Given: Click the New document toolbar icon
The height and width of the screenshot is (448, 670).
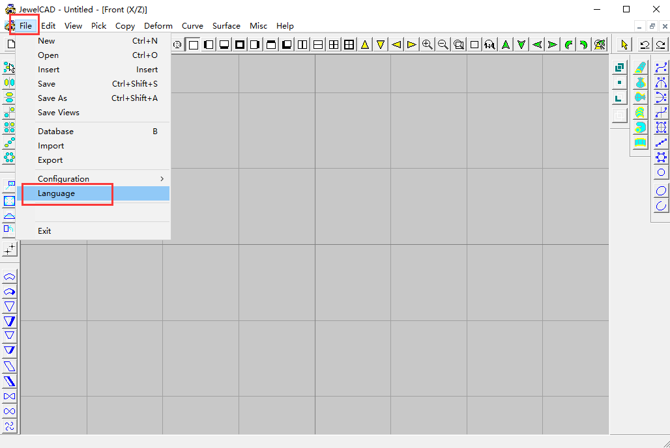Looking at the screenshot, I should [x=10, y=44].
